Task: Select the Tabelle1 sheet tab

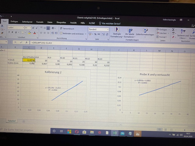Action: pyautogui.click(x=12, y=121)
